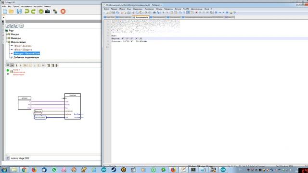Open Кодировки menu in Notepad++
Image resolution: width=308 pixels, height=173 pixels.
[x=138, y=9]
